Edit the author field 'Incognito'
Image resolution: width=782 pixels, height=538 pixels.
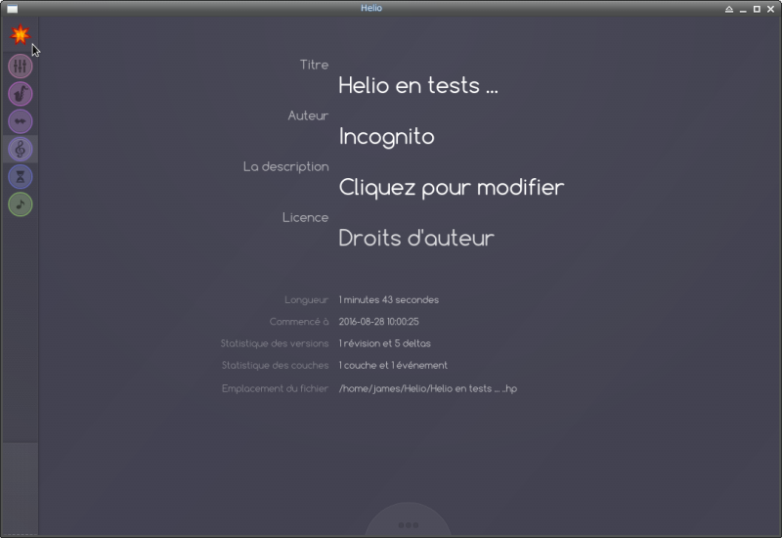[386, 137]
